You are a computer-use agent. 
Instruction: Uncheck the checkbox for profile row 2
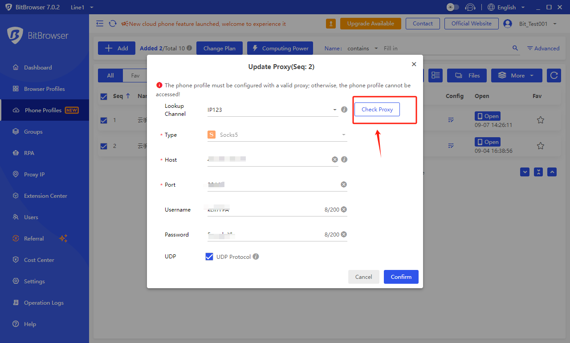click(104, 146)
